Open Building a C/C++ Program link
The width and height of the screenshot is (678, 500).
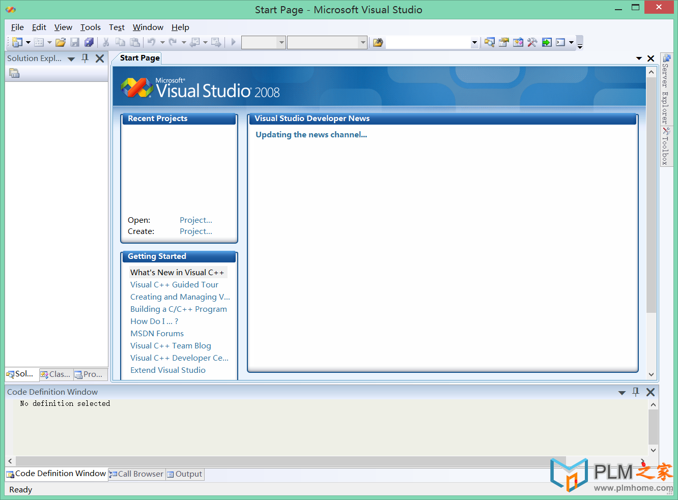pos(179,309)
